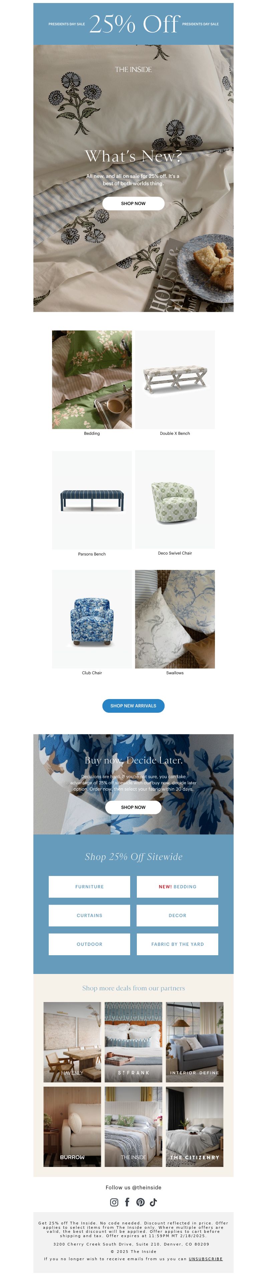Image resolution: width=267 pixels, height=1286 pixels.
Task: Select the New! Bedding category tile
Action: click(x=177, y=887)
